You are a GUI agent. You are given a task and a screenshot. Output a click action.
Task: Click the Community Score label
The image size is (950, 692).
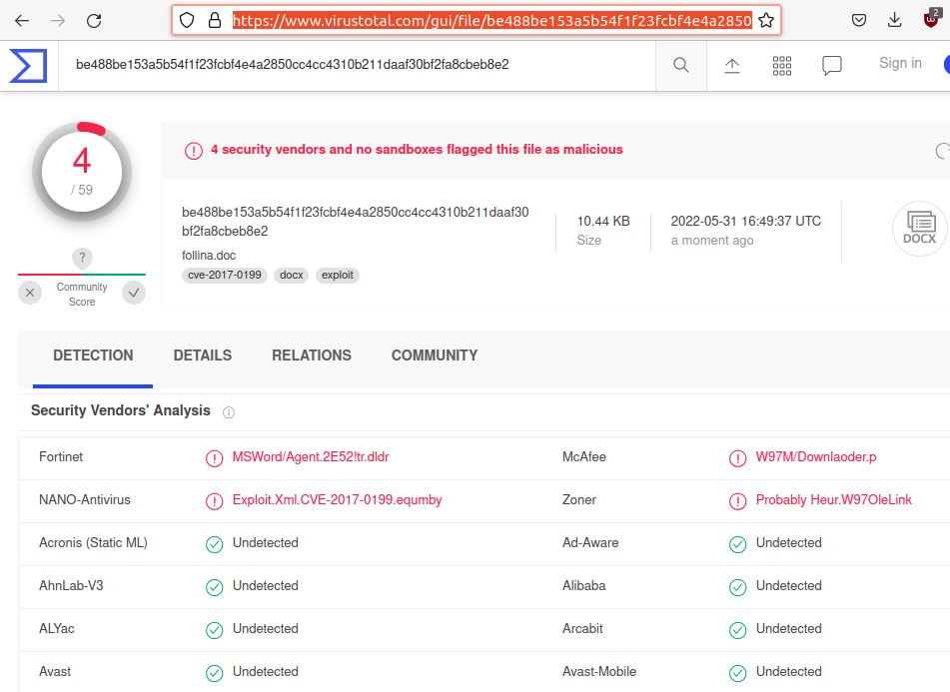click(x=82, y=295)
